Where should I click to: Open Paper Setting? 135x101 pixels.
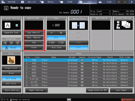tap(36, 90)
